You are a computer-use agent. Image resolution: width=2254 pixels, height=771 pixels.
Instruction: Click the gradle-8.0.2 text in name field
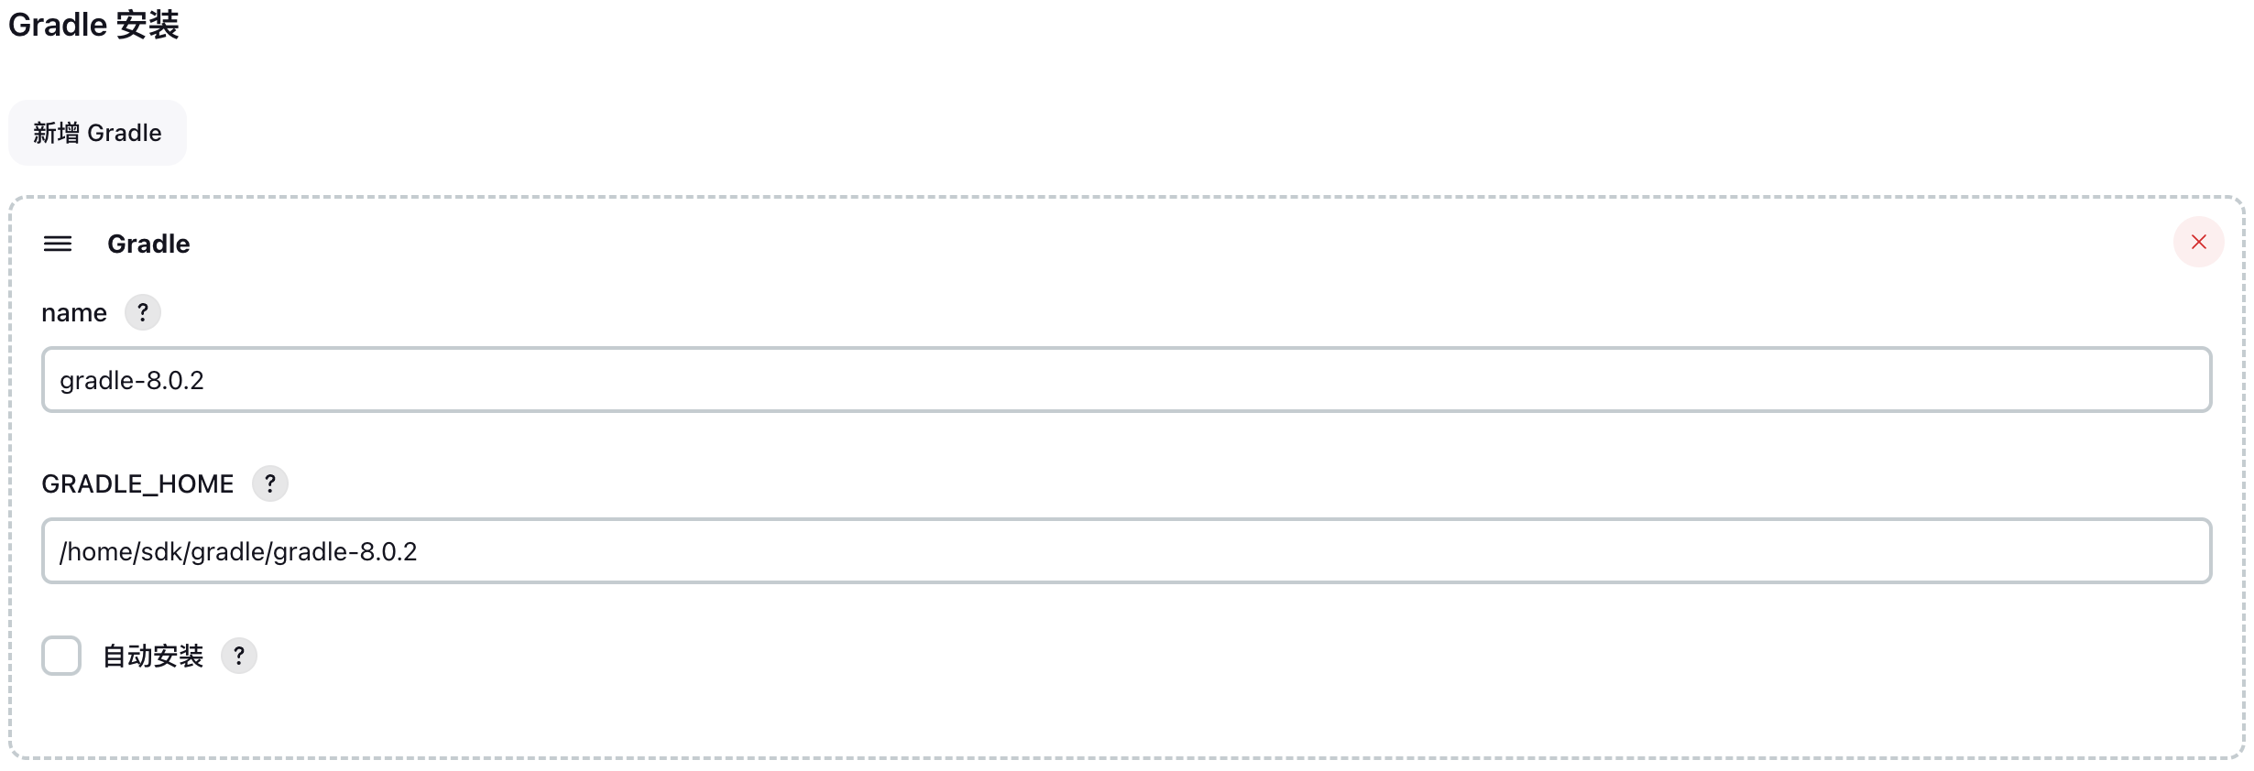tap(132, 380)
